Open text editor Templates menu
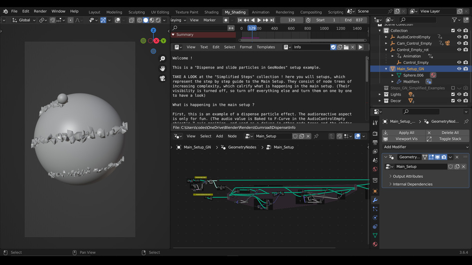The height and width of the screenshot is (265, 472). click(x=265, y=47)
